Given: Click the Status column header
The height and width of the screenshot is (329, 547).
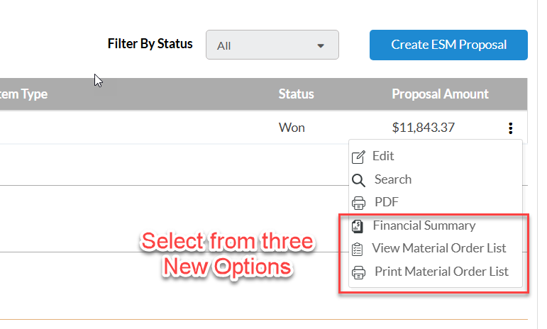Looking at the screenshot, I should click(296, 94).
